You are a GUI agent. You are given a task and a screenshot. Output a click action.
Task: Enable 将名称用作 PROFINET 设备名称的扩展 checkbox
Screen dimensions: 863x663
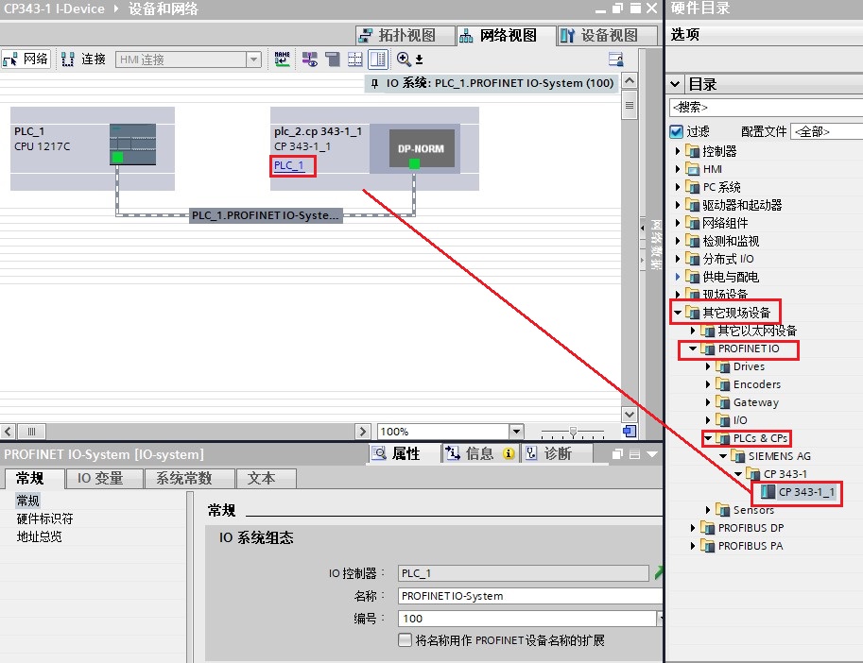pyautogui.click(x=406, y=640)
